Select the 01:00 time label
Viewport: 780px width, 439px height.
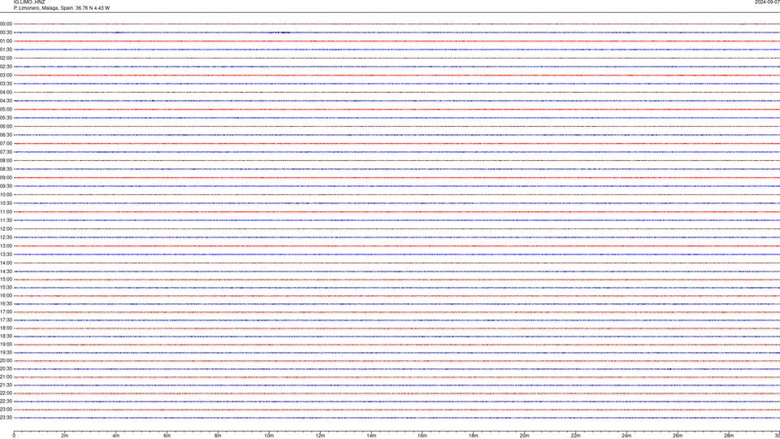pos(6,41)
